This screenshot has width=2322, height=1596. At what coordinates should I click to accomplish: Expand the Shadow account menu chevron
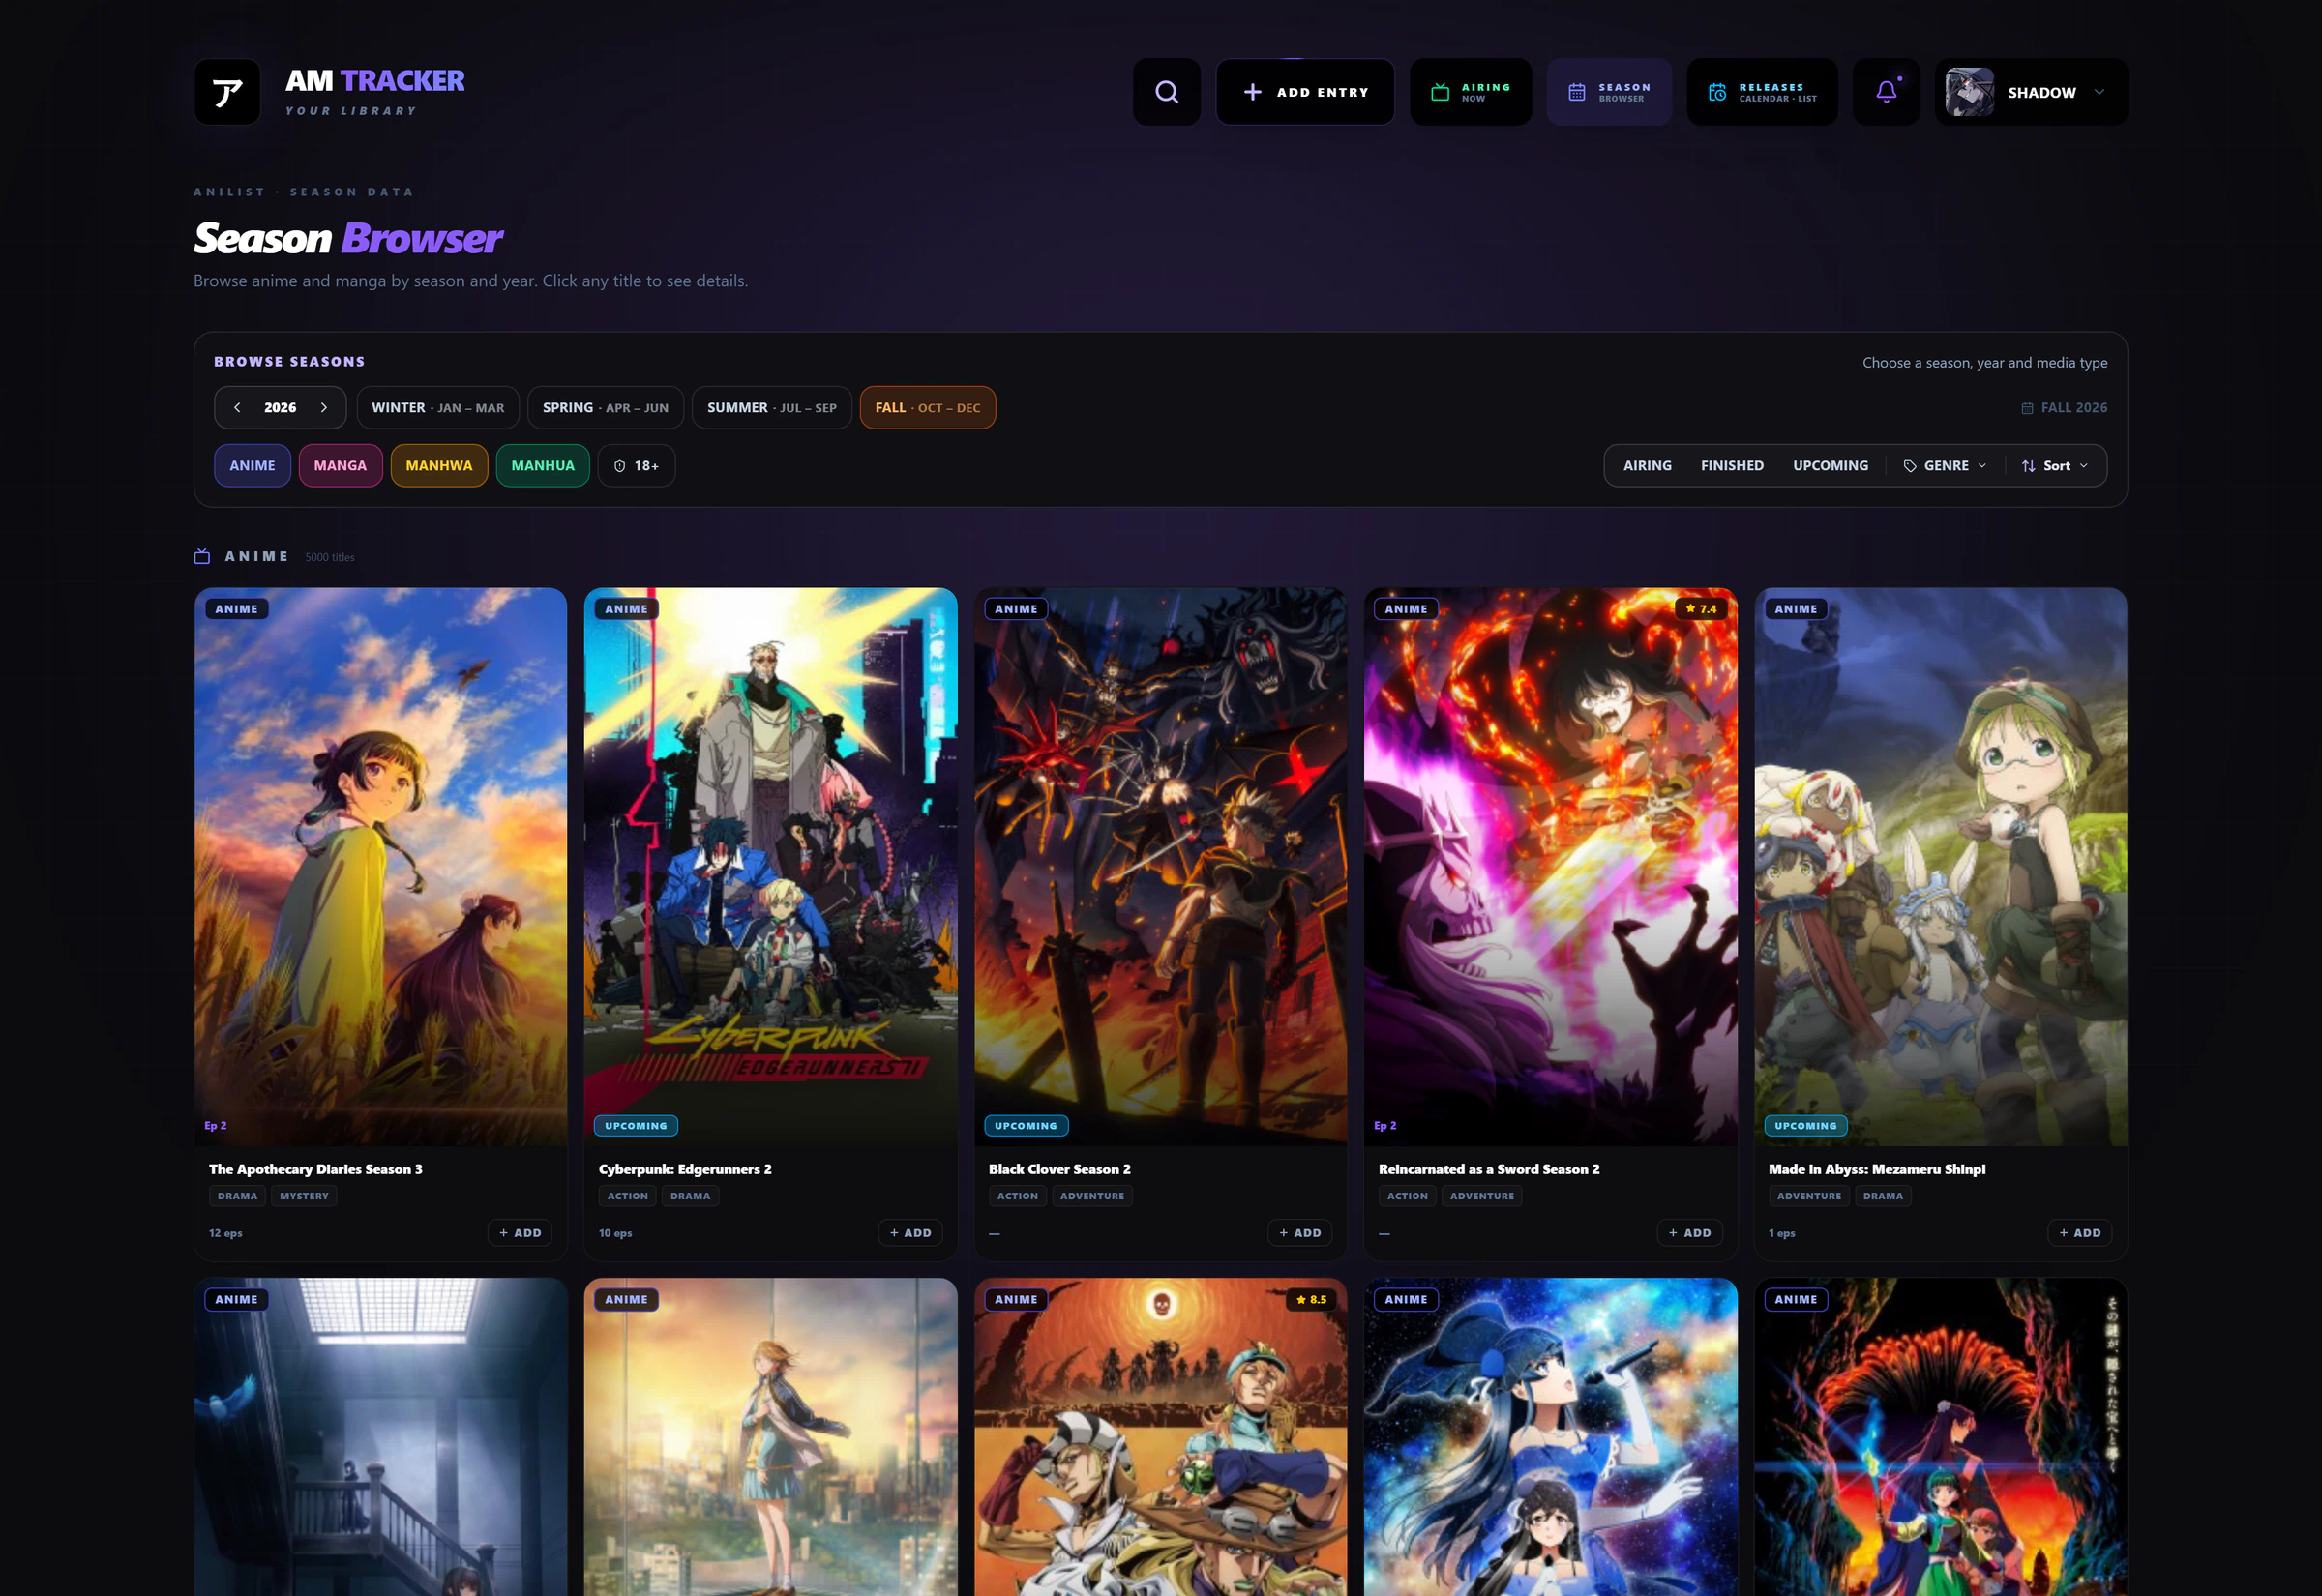point(2099,92)
